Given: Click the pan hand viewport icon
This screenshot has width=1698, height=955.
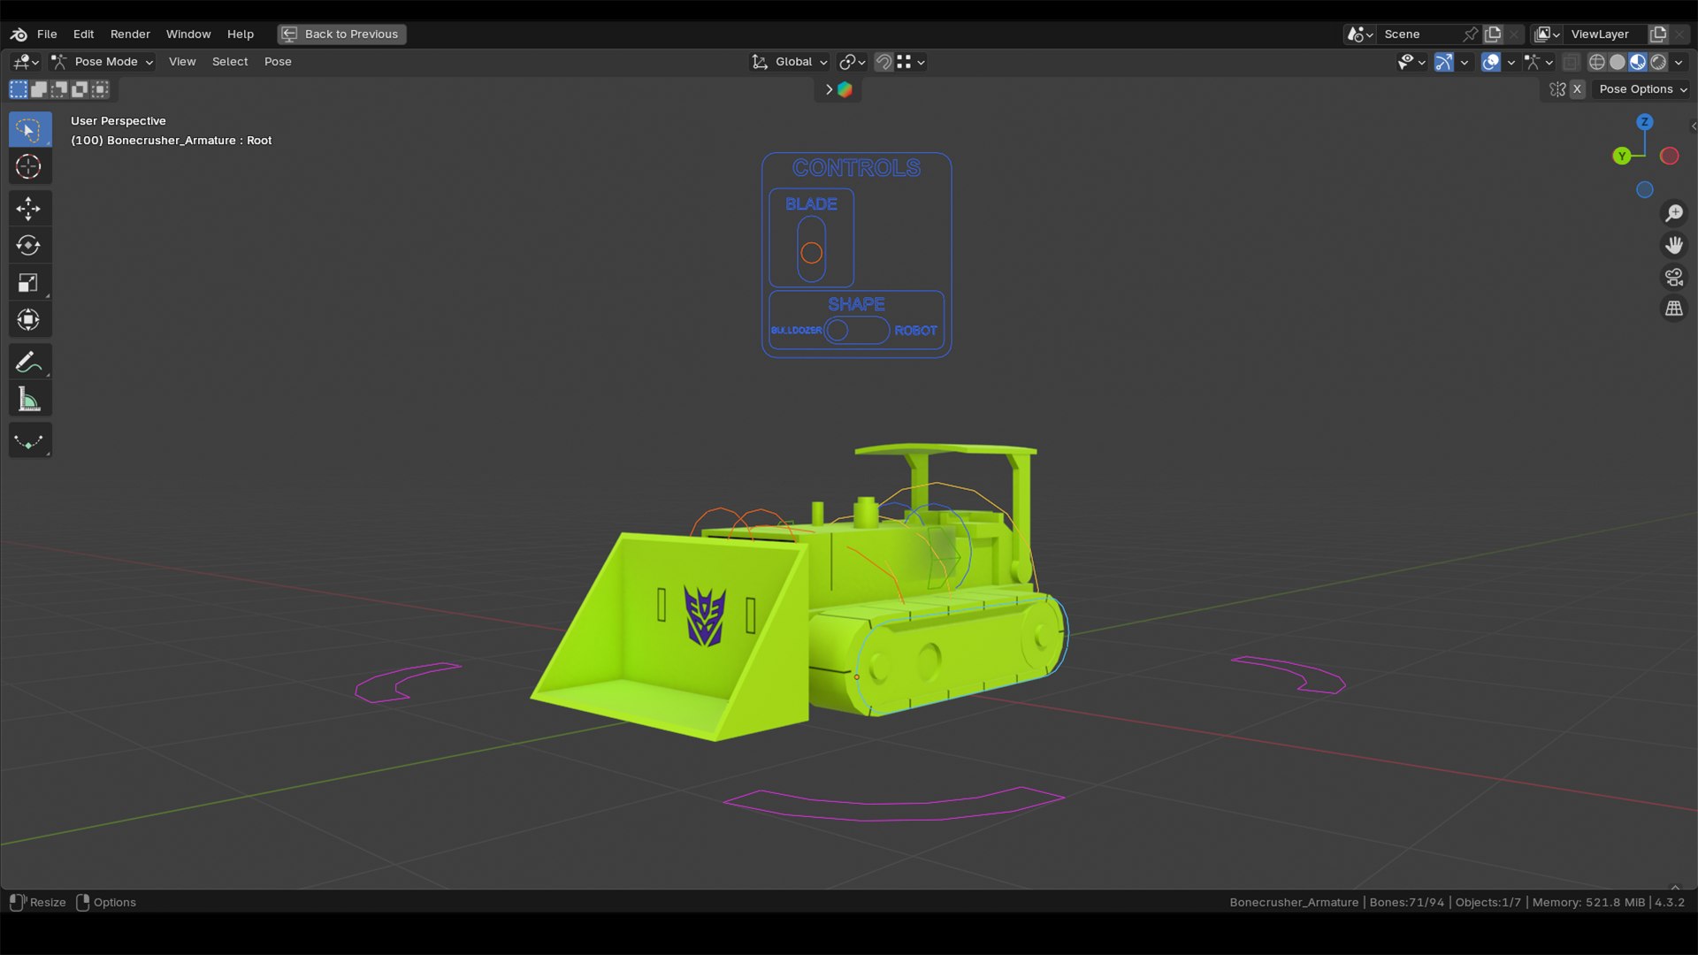Looking at the screenshot, I should coord(1674,245).
